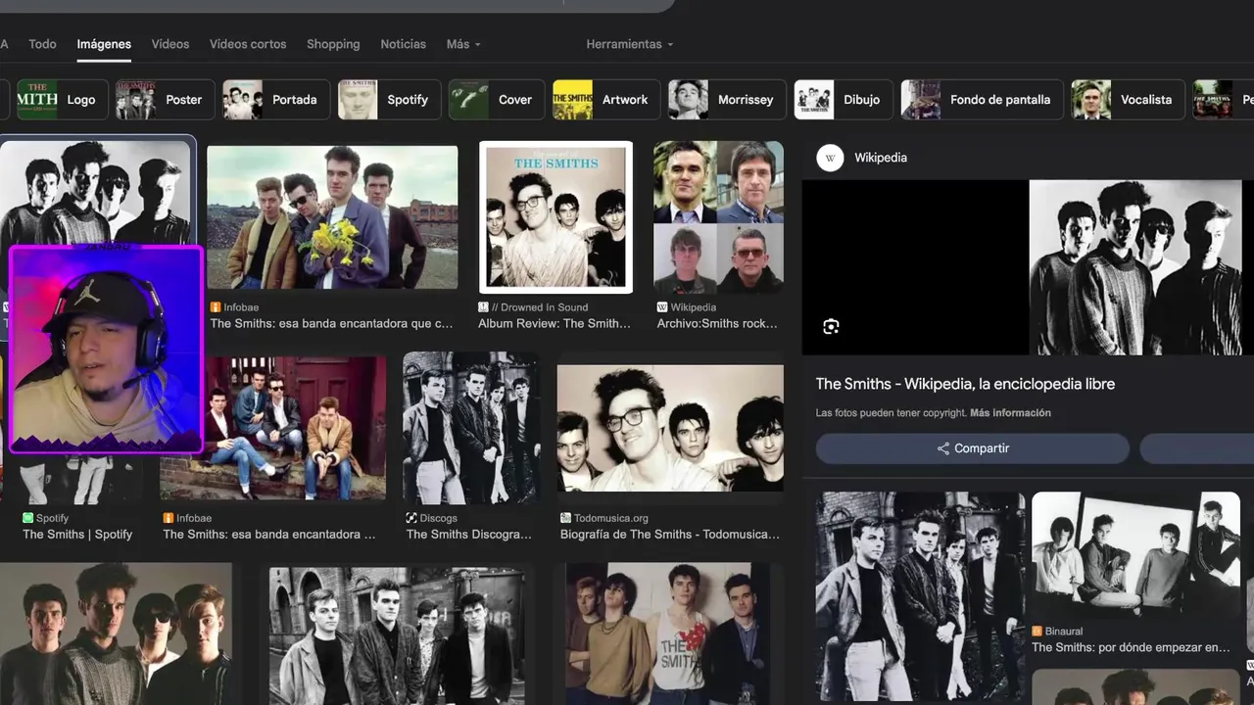Click the Drowned In Sound favicon
The width and height of the screenshot is (1254, 705).
pyautogui.click(x=483, y=307)
